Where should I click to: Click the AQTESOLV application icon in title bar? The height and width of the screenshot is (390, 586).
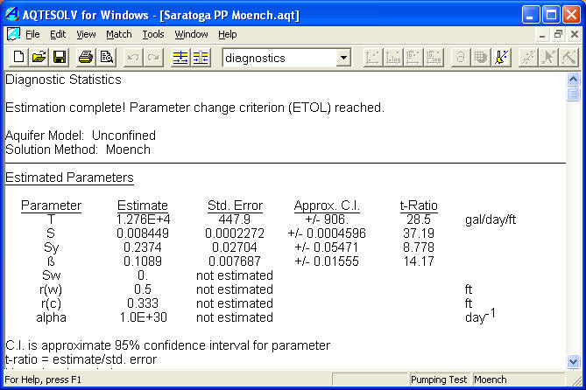tap(12, 15)
